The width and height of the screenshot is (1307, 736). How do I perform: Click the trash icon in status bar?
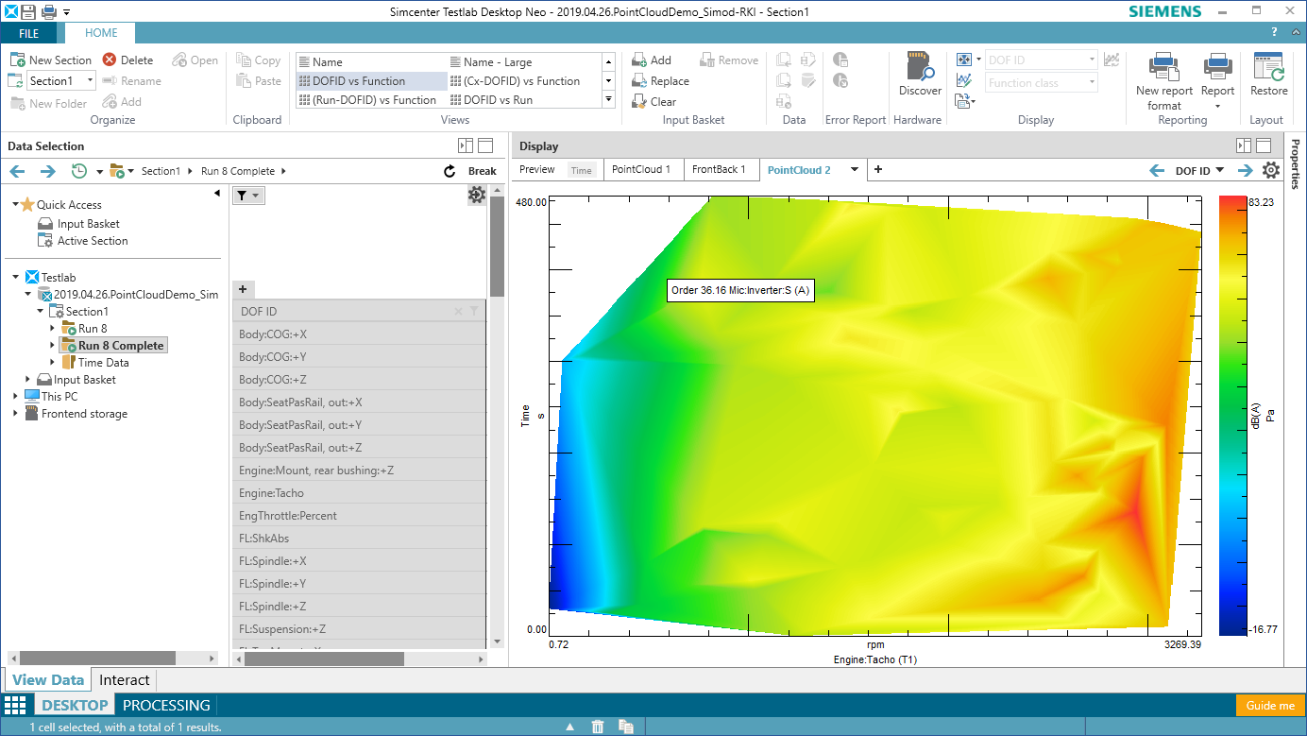click(598, 727)
